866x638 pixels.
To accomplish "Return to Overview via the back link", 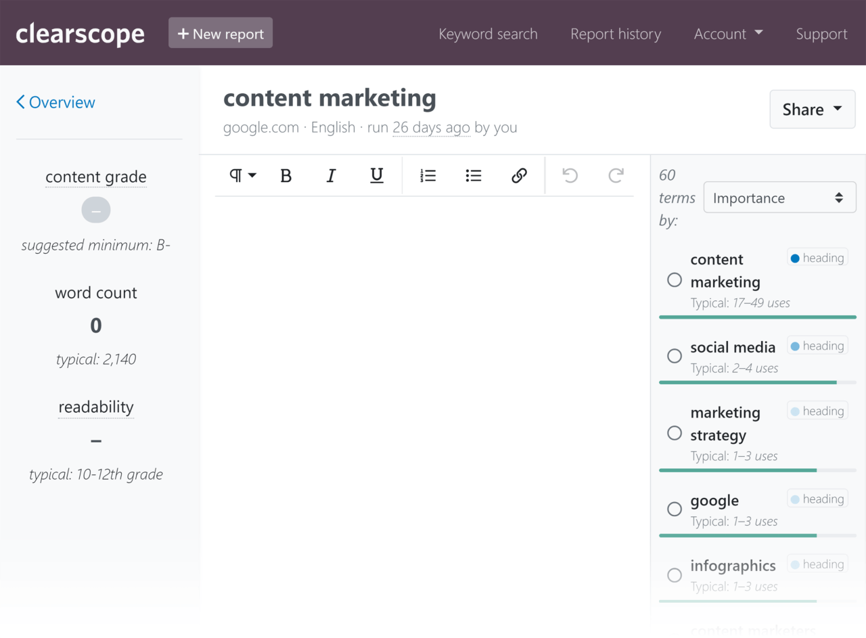I will (55, 101).
